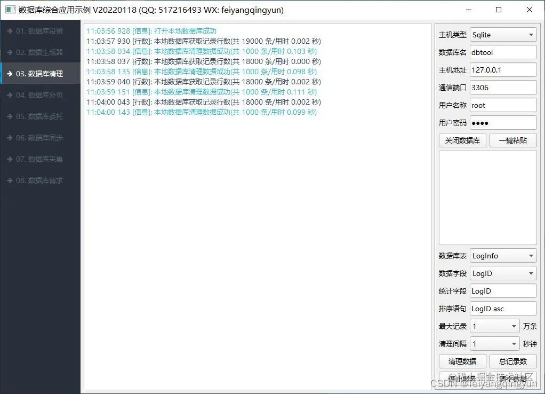Open the 02. 数据生成器 sidebar page
545x394 pixels.
pos(40,52)
